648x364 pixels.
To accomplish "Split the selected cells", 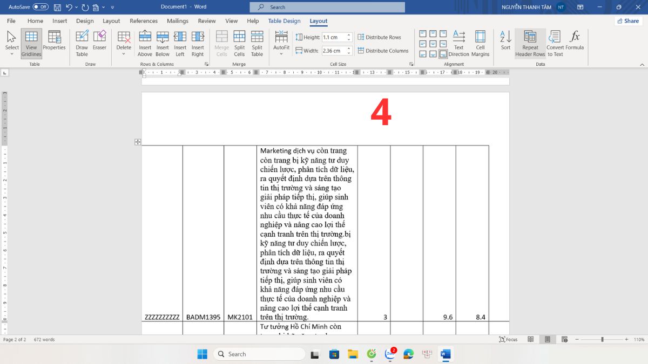I will tap(239, 43).
